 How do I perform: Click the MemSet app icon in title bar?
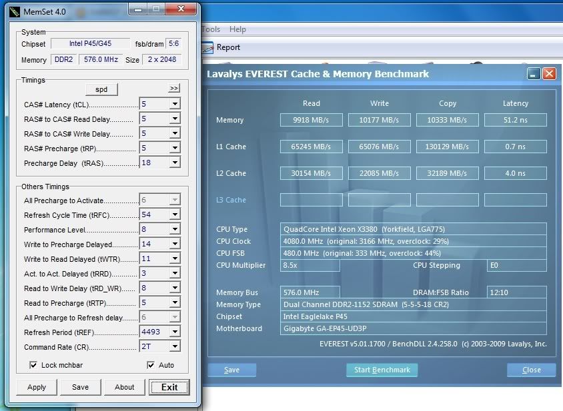pos(15,12)
